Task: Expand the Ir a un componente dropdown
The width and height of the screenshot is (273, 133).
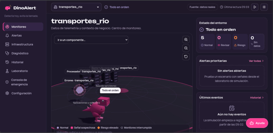Action: (91, 40)
